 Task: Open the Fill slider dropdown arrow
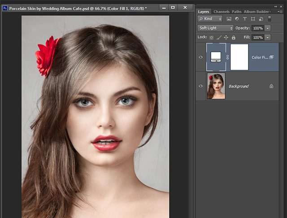click(268, 37)
